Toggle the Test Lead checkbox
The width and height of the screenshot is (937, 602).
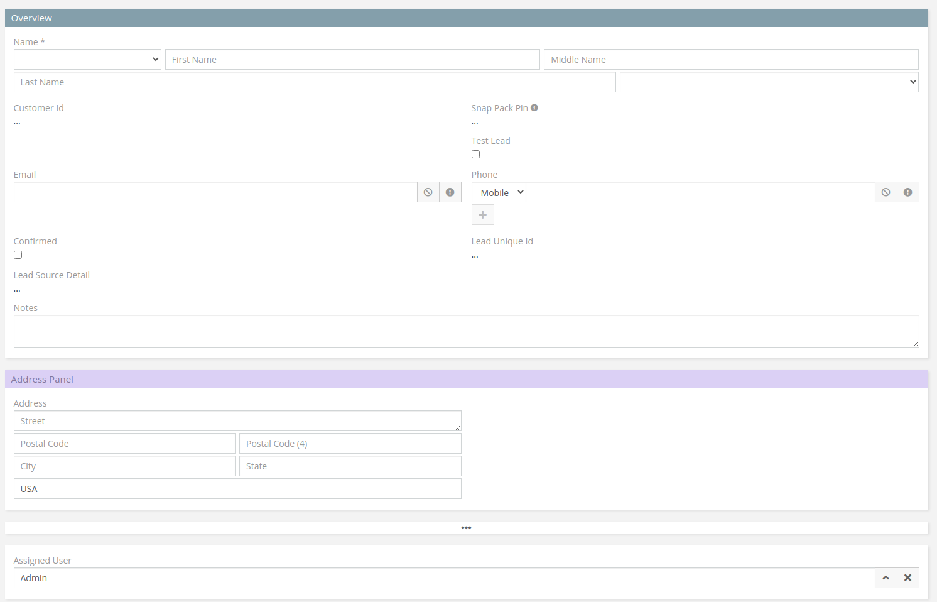click(x=476, y=155)
